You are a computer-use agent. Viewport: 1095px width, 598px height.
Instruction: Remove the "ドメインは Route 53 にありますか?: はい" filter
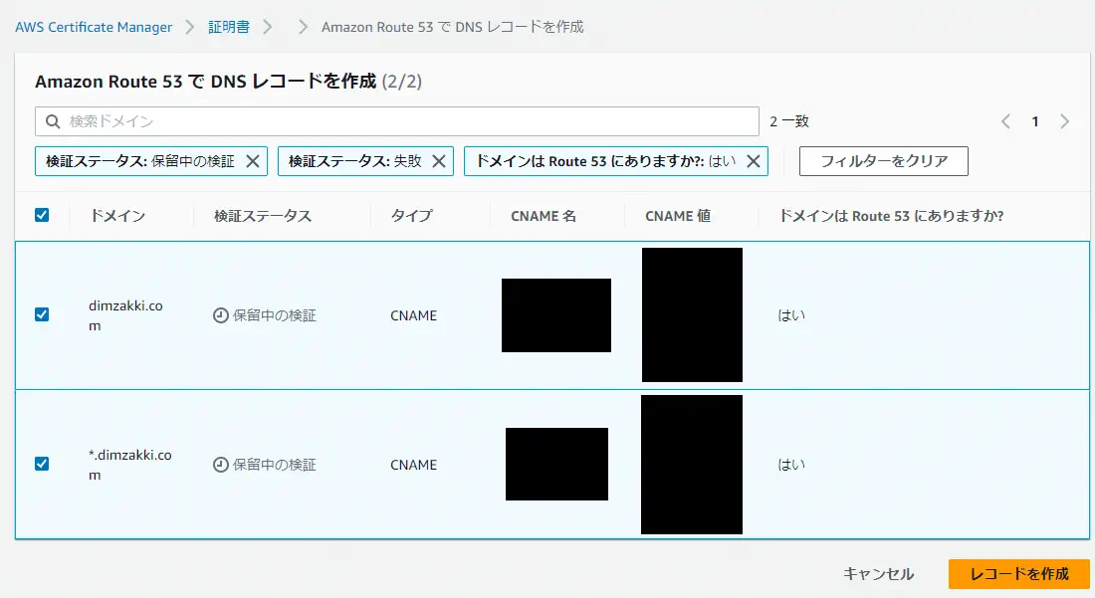[755, 160]
